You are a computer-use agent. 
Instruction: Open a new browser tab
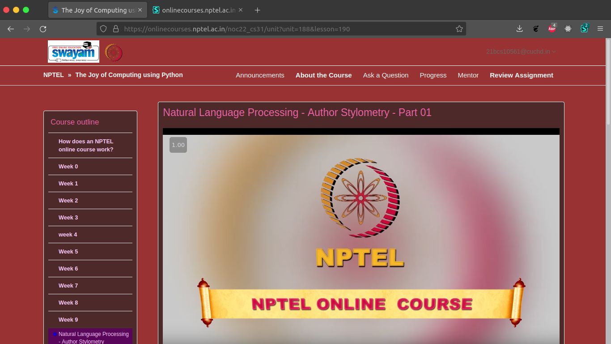257,10
